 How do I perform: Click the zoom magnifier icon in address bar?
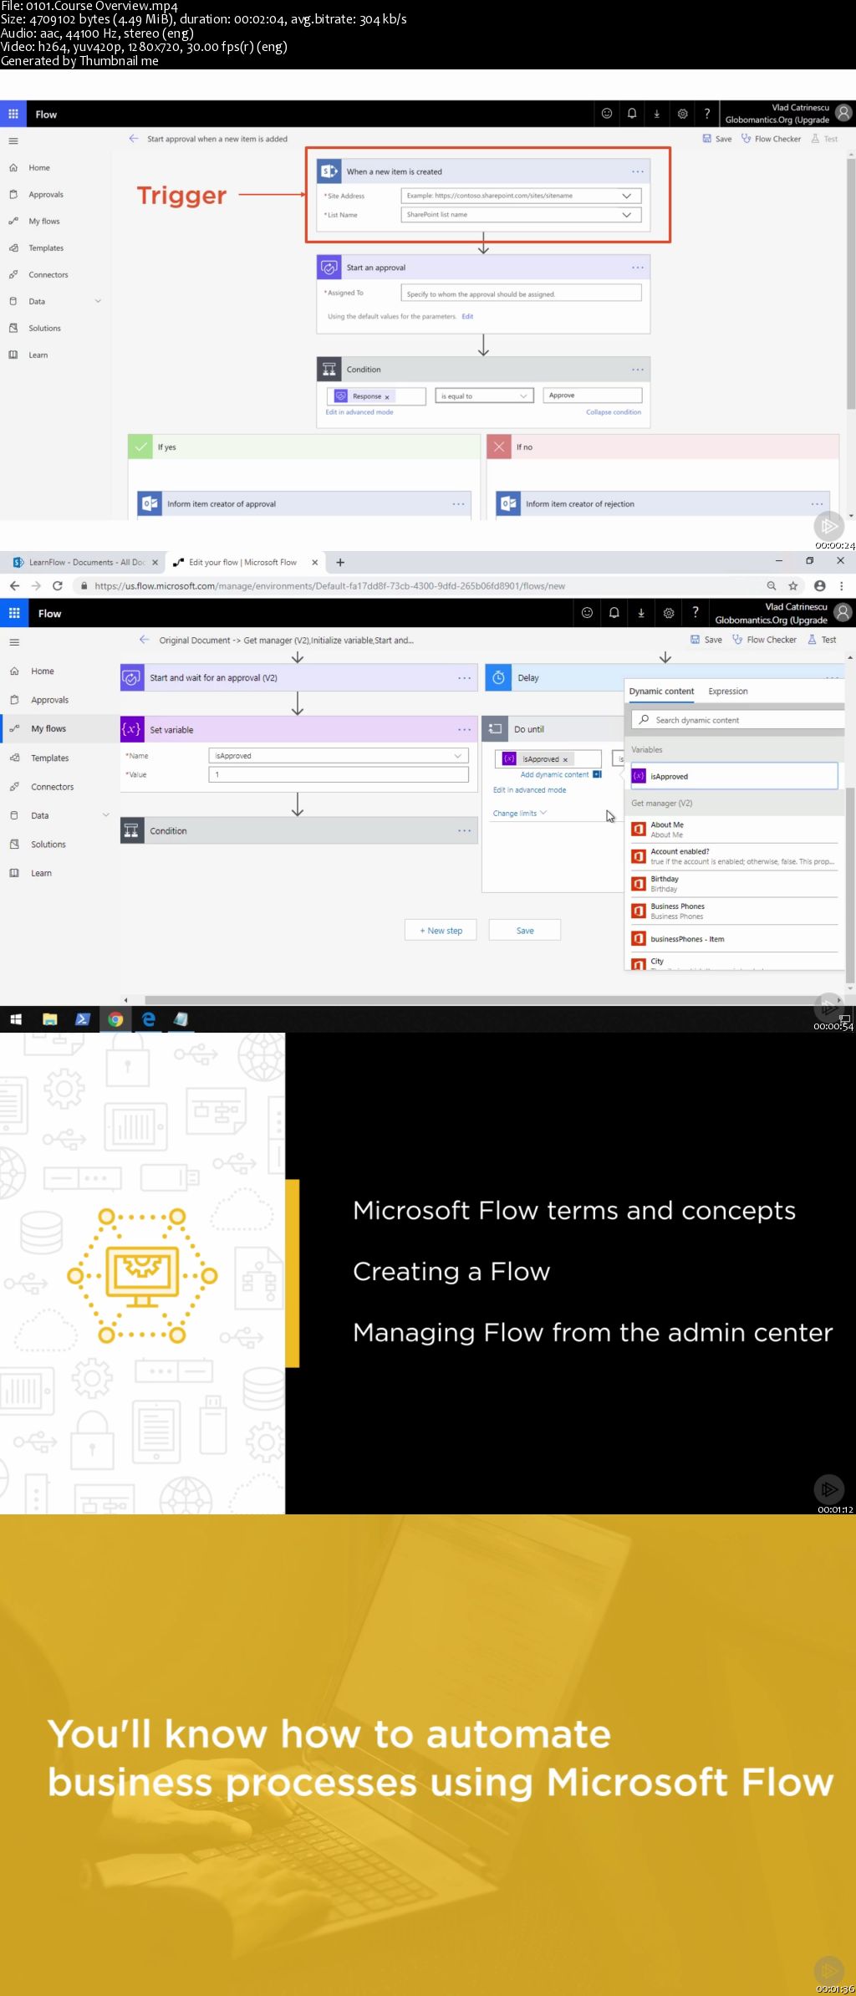[772, 586]
